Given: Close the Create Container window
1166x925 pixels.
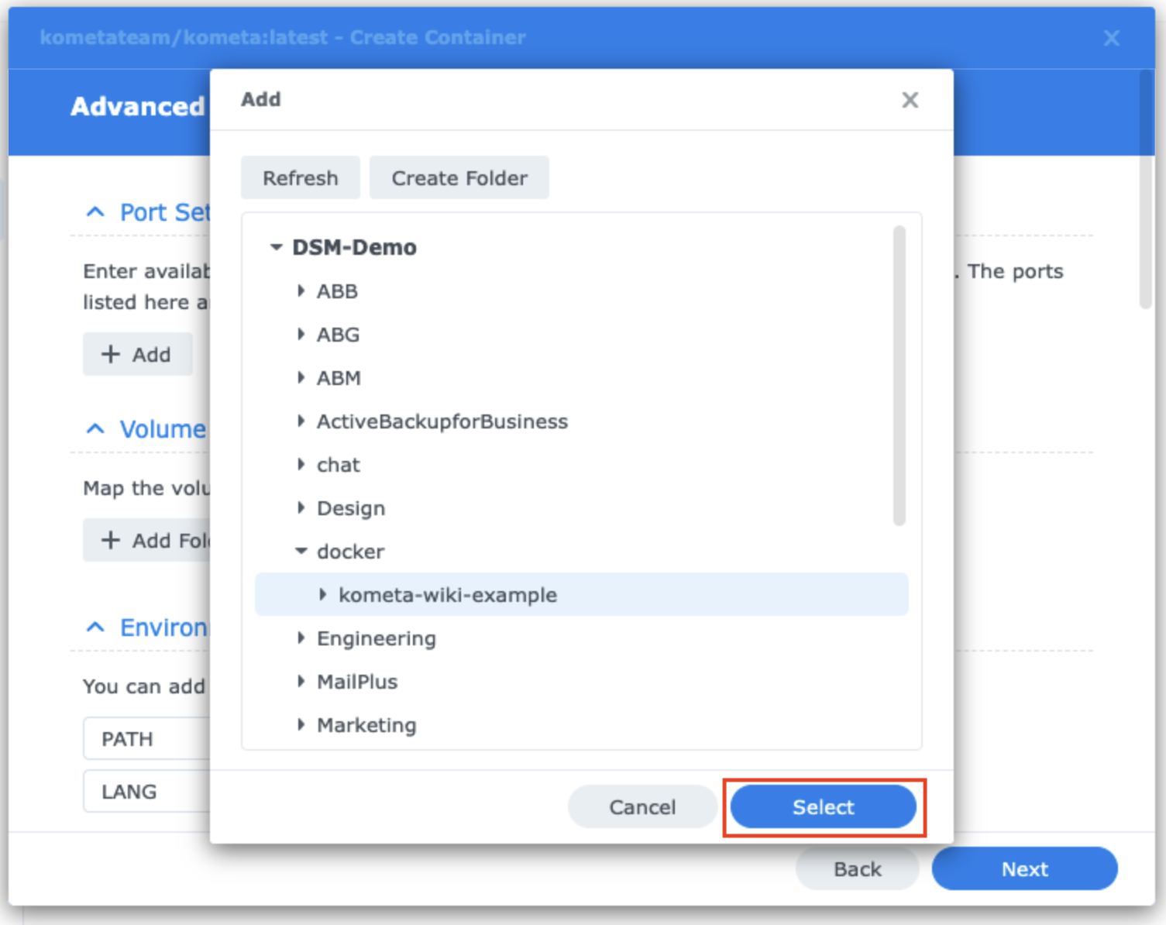Looking at the screenshot, I should (x=1111, y=38).
